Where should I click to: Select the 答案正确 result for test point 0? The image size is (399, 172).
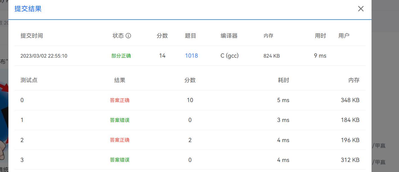(119, 100)
